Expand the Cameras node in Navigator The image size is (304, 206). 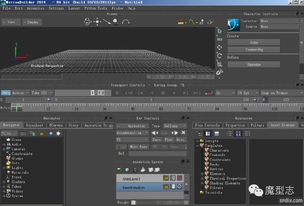pyautogui.click(x=4, y=149)
